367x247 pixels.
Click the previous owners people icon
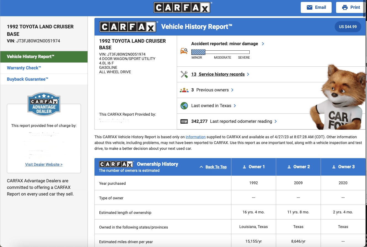(x=184, y=90)
